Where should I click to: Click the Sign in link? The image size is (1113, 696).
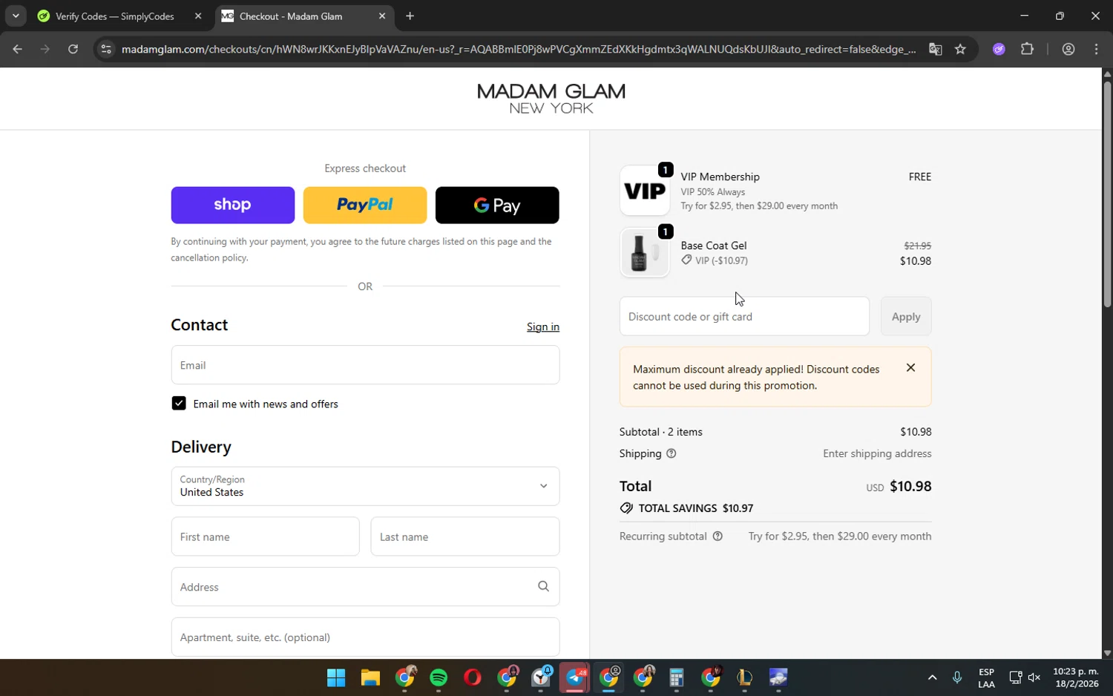click(x=543, y=326)
